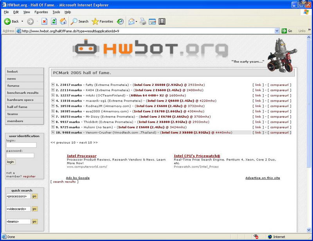Viewport: 313px width, 241px height.
Task: Expand result 1 by fatty
Action: [x=53, y=84]
